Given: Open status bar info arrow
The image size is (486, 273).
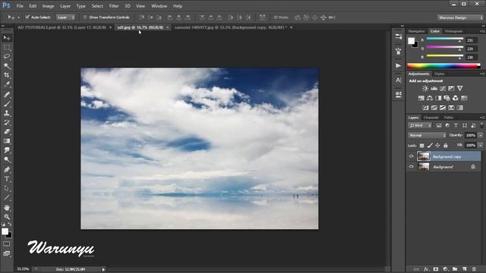Looking at the screenshot, I should (x=103, y=269).
